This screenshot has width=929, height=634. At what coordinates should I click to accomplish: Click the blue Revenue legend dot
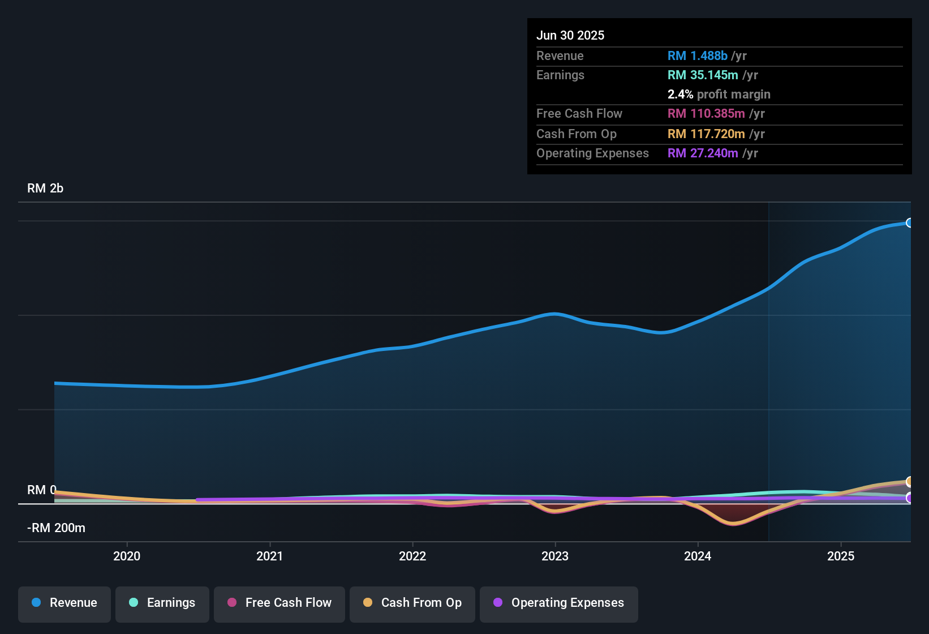(36, 602)
